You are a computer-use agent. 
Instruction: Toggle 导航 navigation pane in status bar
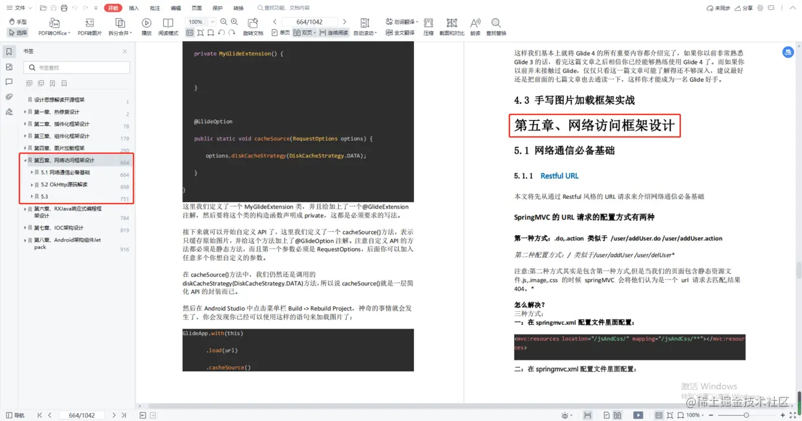pyautogui.click(x=15, y=415)
